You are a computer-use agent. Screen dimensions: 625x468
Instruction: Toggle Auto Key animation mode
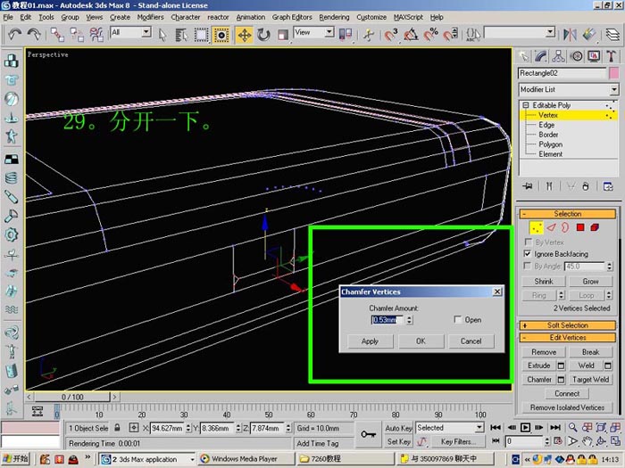coord(398,428)
